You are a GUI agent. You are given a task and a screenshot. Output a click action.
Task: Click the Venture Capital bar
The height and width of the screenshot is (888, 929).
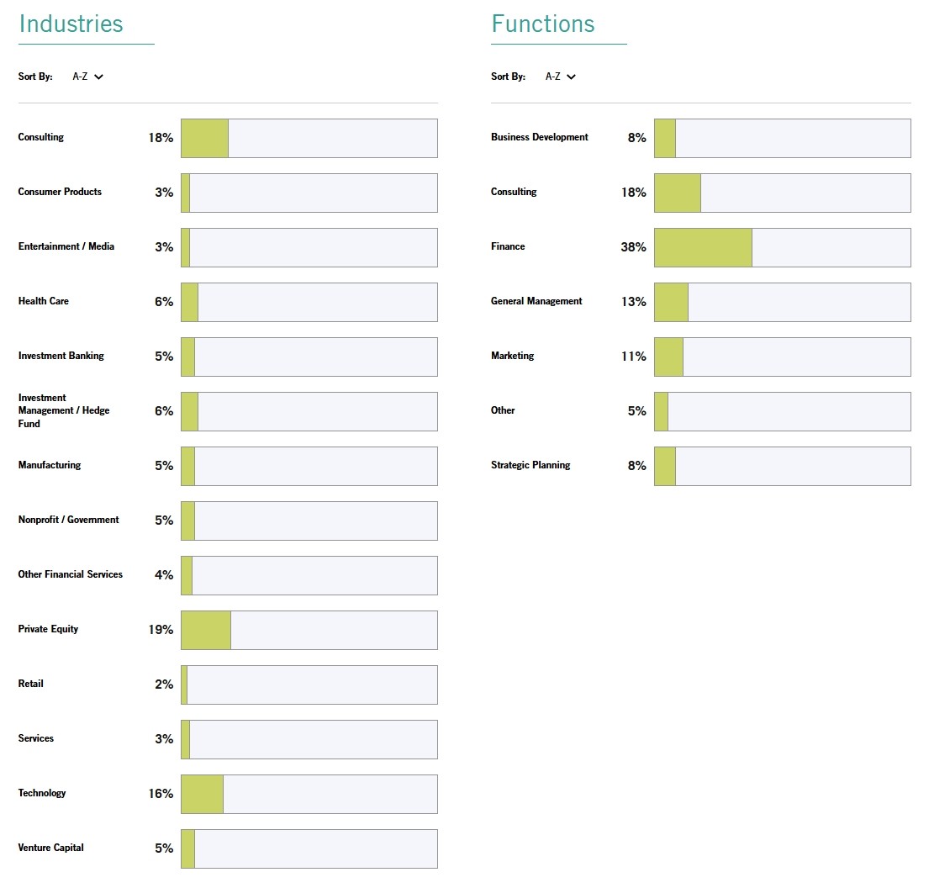[x=309, y=848]
